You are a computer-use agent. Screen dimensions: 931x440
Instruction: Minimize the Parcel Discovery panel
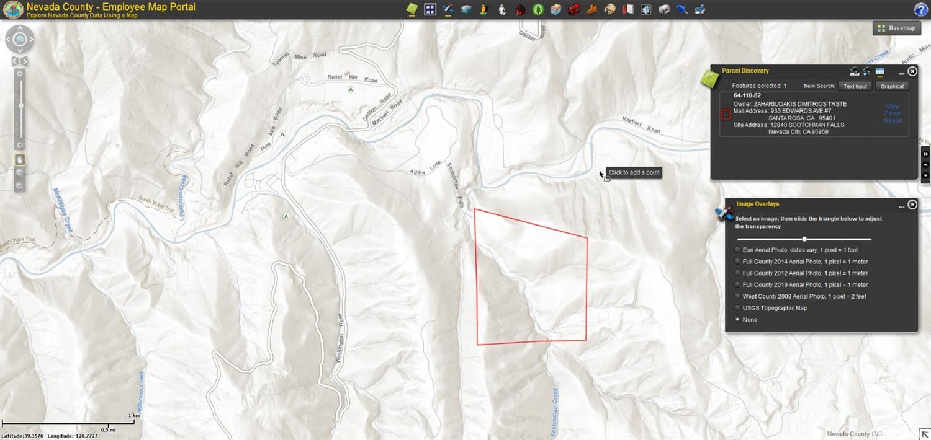pyautogui.click(x=902, y=73)
